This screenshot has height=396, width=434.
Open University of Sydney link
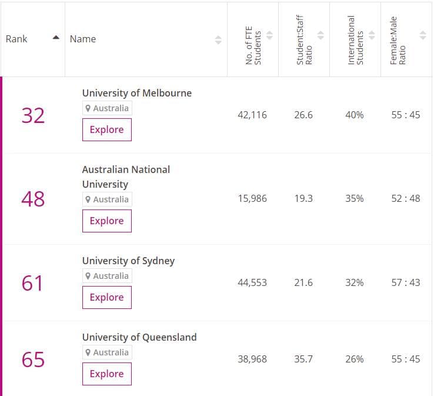(128, 261)
